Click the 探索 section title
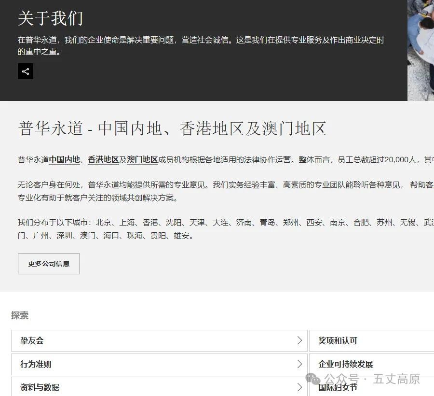 pos(20,315)
